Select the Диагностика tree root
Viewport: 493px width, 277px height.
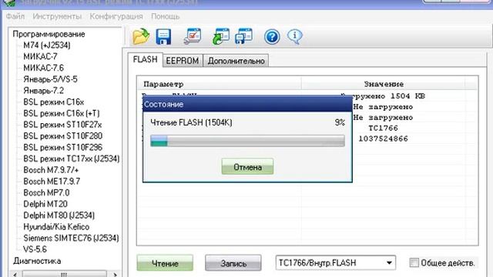click(37, 261)
